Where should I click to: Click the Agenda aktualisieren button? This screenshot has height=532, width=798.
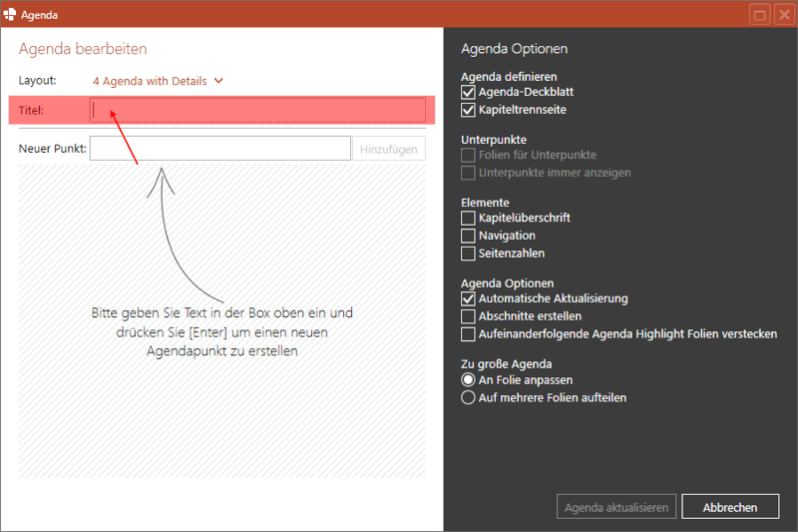[616, 507]
